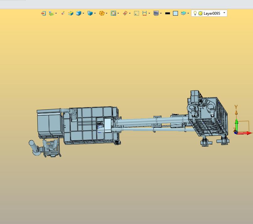Expand the section view dropdown arrow
Image resolution: width=253 pixels, height=224 pixels.
coord(118,13)
